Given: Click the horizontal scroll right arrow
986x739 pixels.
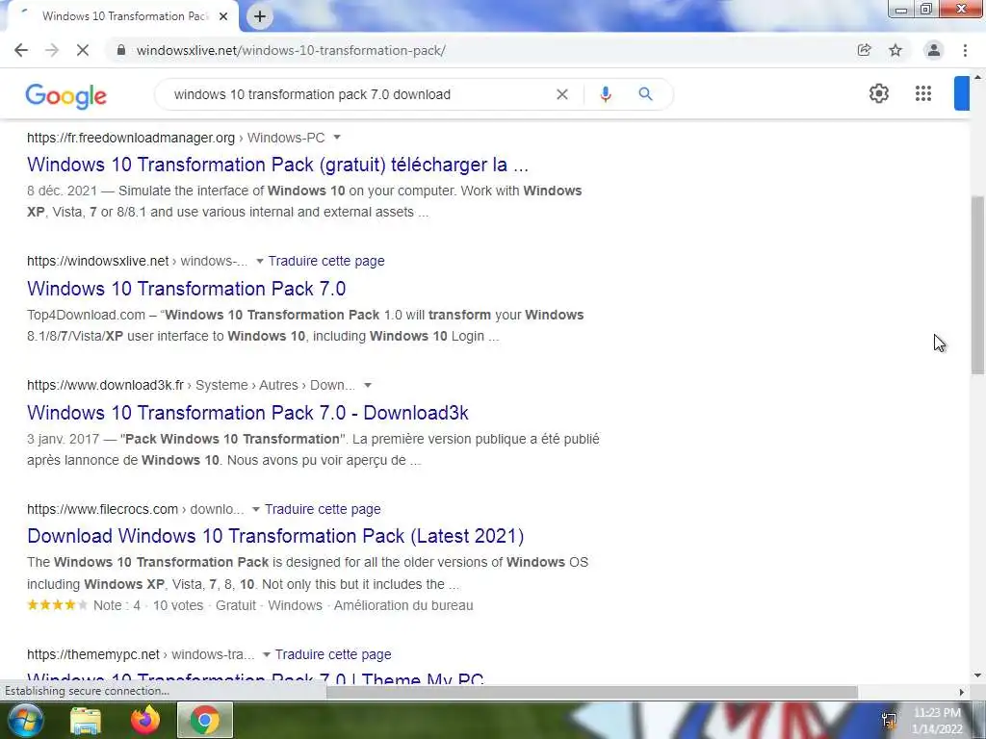Looking at the screenshot, I should pyautogui.click(x=962, y=692).
